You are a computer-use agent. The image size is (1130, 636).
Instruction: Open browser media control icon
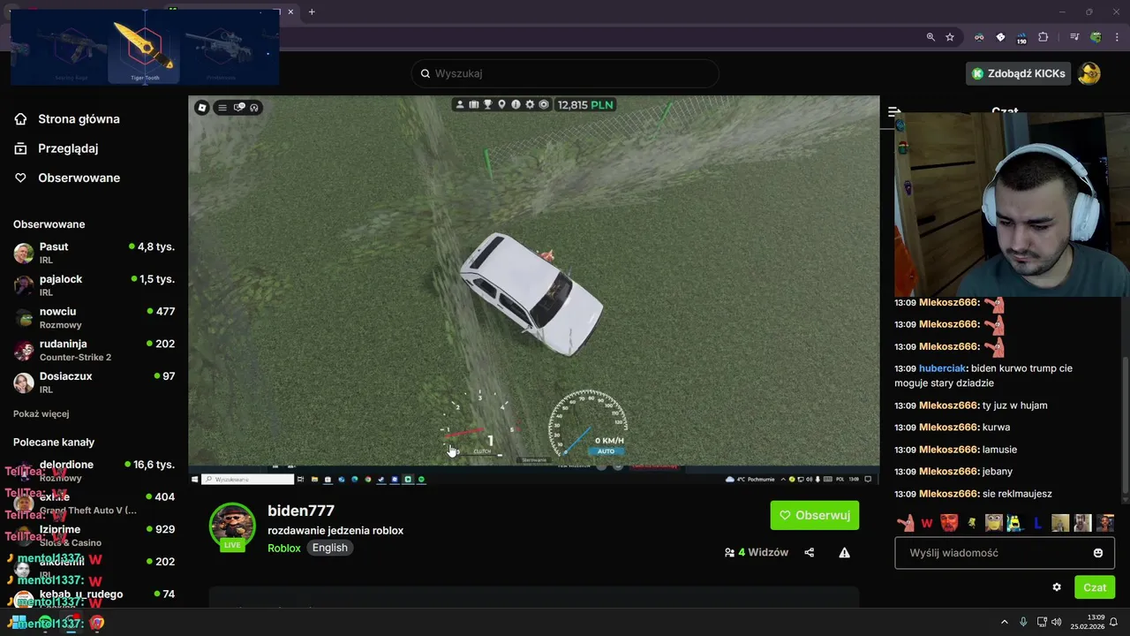pyautogui.click(x=1074, y=37)
